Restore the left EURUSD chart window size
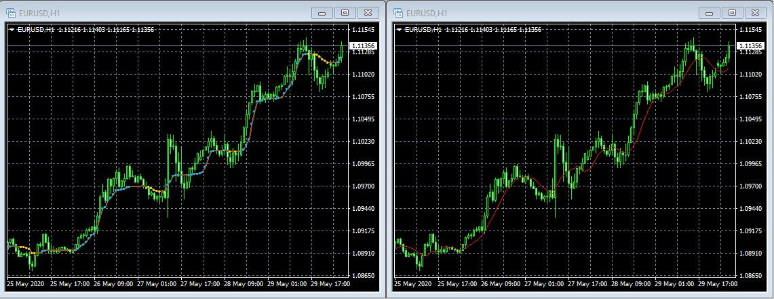 (x=345, y=12)
